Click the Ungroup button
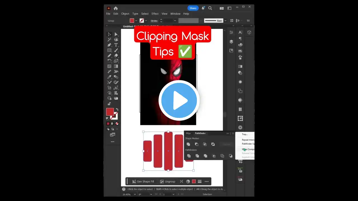 [168, 181]
